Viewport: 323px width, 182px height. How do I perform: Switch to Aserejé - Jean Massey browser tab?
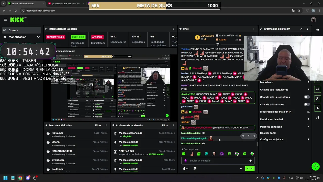tap(66, 4)
